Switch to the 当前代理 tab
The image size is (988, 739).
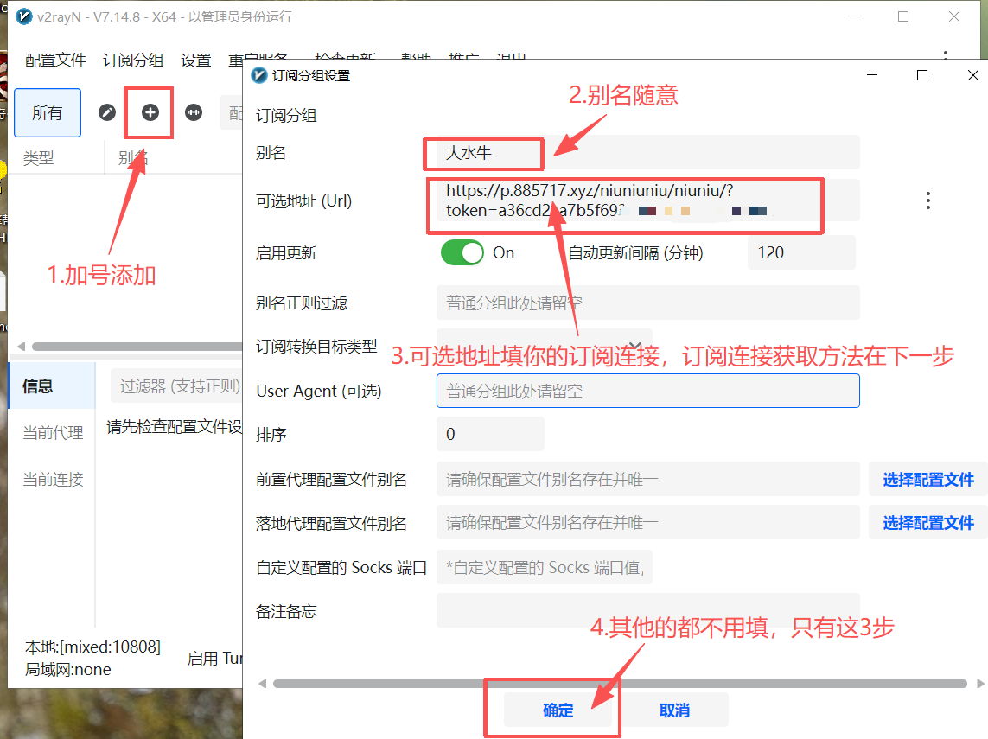click(x=53, y=433)
